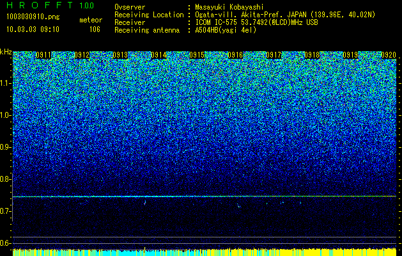This screenshot has width=402, height=256.
Task: Click the 0919 time marker
Action: click(x=350, y=54)
